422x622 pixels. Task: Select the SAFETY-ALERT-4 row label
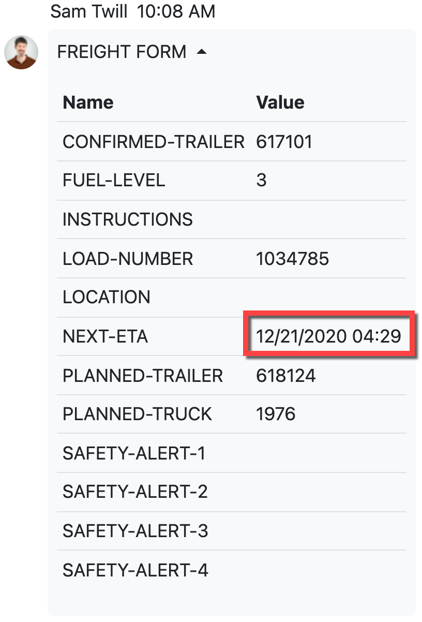pyautogui.click(x=135, y=570)
